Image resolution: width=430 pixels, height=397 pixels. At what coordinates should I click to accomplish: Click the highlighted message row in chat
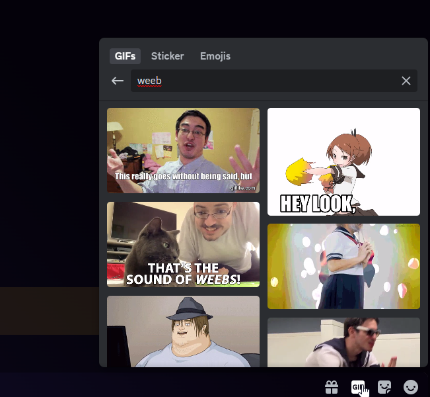(50, 310)
